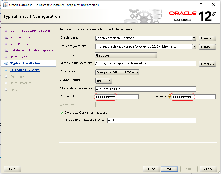Go to Install Type step

[19, 57]
